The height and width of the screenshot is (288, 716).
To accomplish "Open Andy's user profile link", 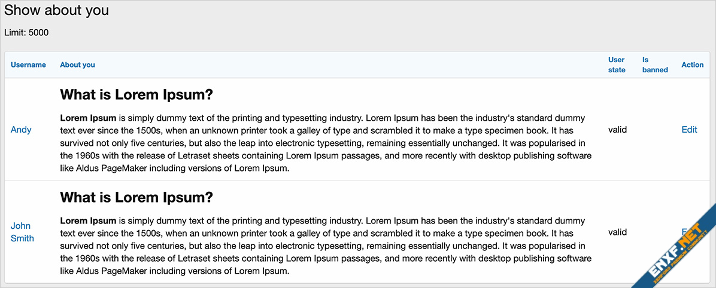I will click(21, 130).
